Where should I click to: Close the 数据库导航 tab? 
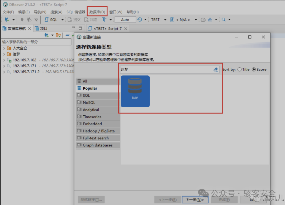30,28
